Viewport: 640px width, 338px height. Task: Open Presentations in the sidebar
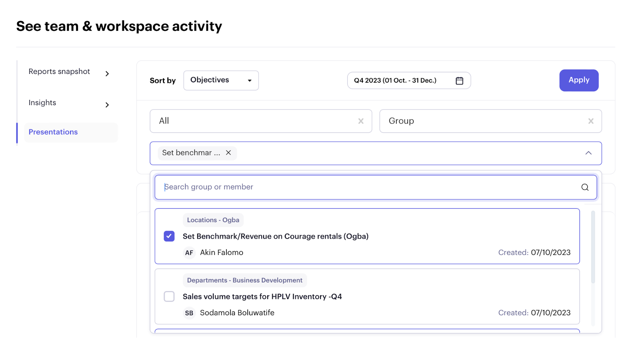pyautogui.click(x=71, y=132)
